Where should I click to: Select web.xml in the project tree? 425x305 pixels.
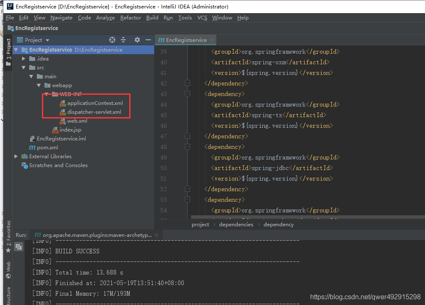(x=77, y=121)
